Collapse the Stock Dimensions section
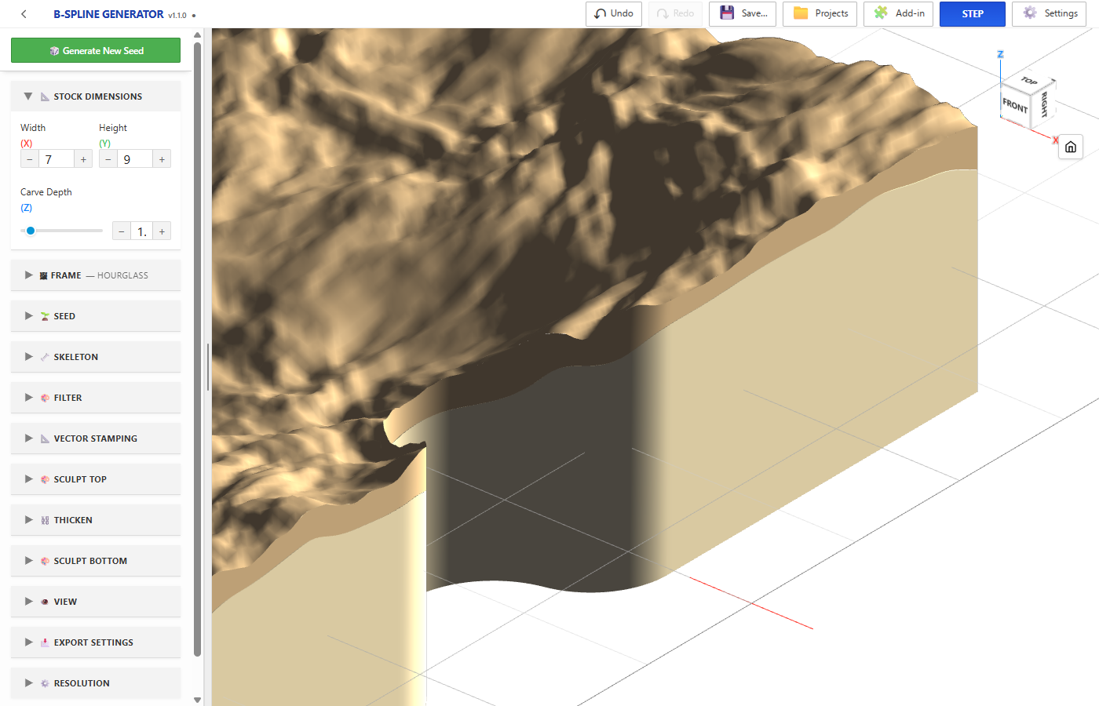This screenshot has width=1099, height=706. coord(96,96)
